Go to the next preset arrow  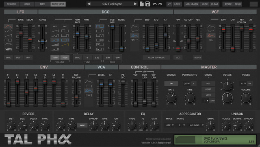point(135,4)
